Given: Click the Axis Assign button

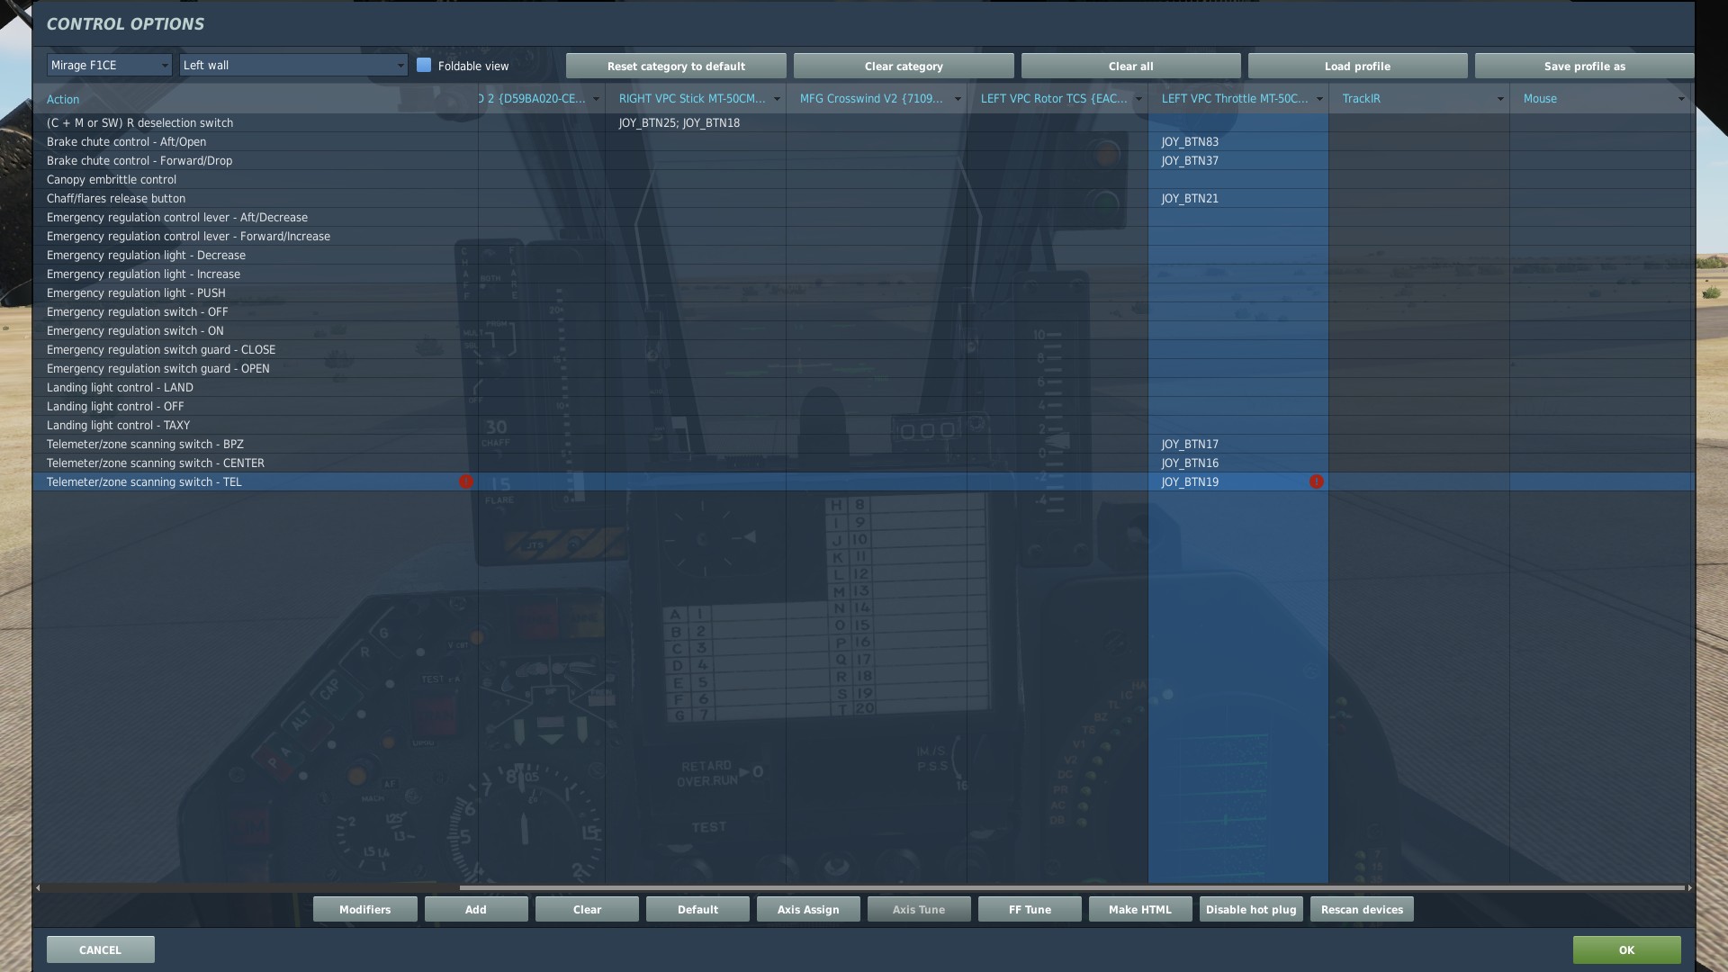Looking at the screenshot, I should click(808, 909).
